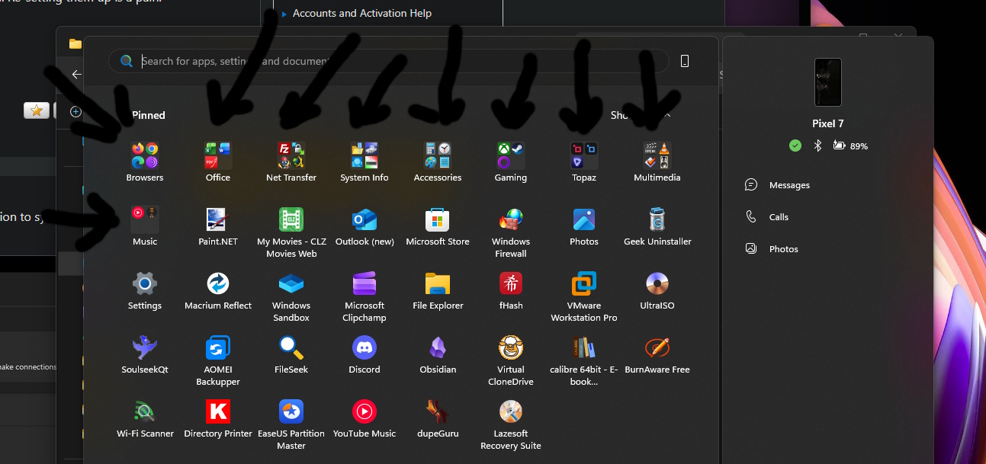The height and width of the screenshot is (464, 986).
Task: Click Accounts and Activation Help link
Action: tap(361, 14)
